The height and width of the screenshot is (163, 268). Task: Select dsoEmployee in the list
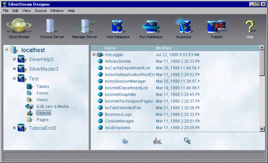[118, 127]
